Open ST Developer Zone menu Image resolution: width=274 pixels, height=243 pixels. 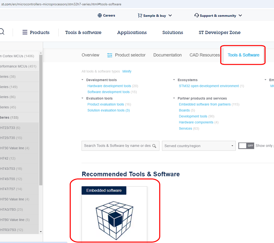point(219,32)
